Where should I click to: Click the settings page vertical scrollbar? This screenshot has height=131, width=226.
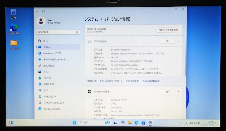click(x=186, y=51)
